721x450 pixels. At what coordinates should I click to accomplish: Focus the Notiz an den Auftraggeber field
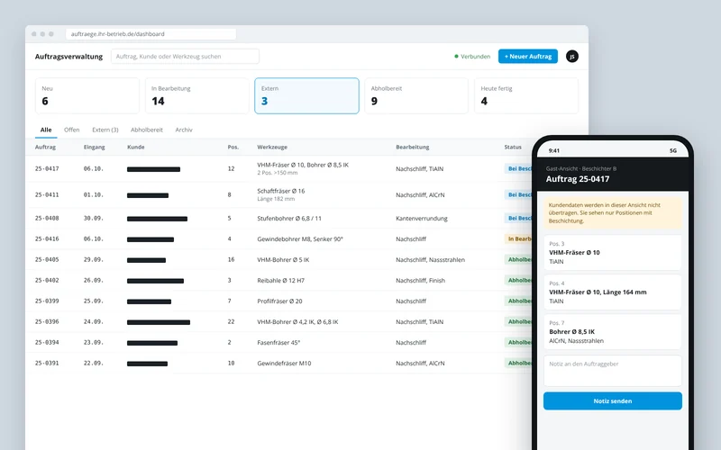point(613,371)
